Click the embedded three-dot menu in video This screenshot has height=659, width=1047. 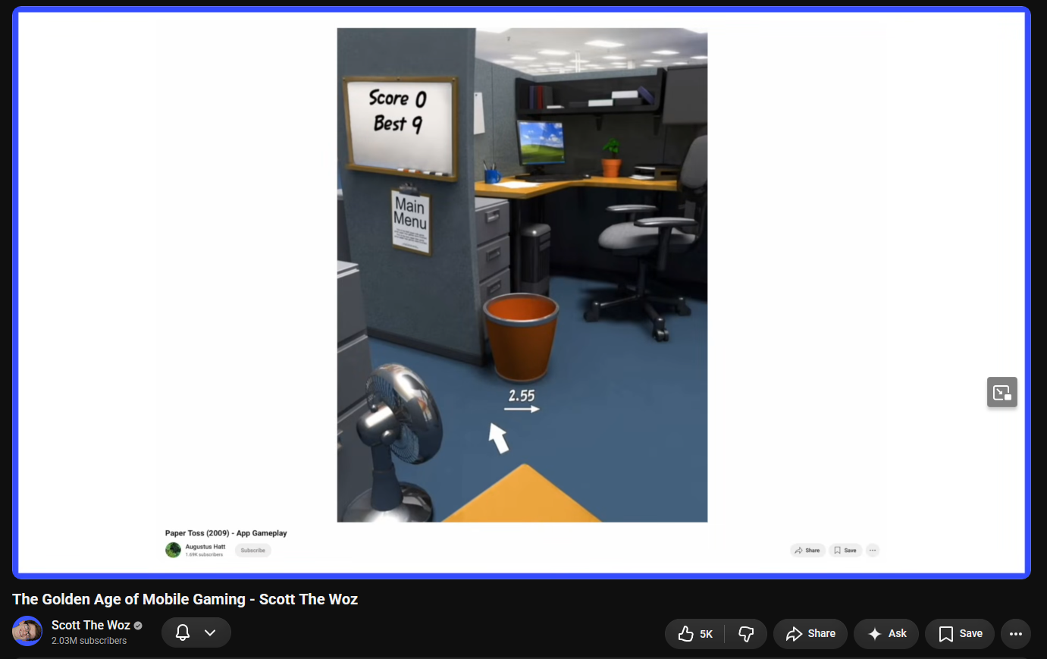pos(873,551)
